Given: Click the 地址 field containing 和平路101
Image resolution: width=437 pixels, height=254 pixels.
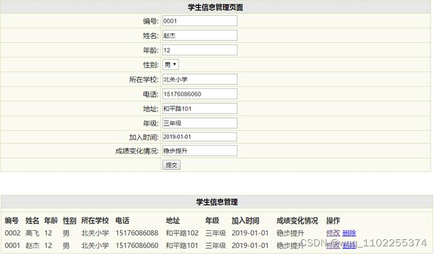Looking at the screenshot, I should 200,108.
